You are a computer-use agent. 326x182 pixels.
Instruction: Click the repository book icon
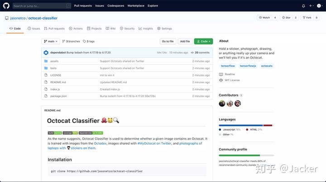(x=7, y=18)
